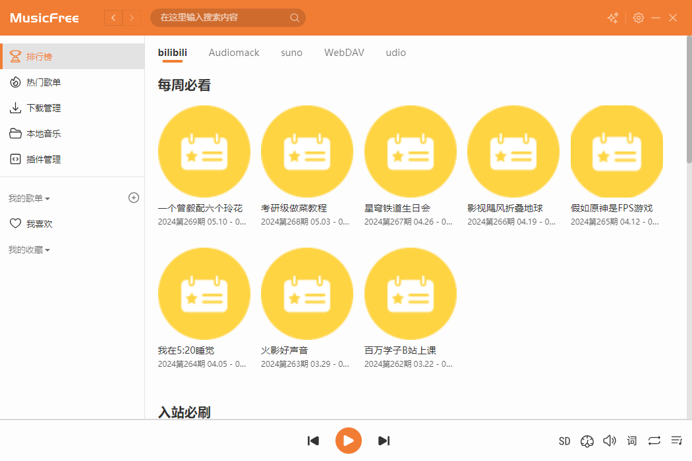Click the 火影好声音 title text
The width and height of the screenshot is (692, 461).
[285, 350]
